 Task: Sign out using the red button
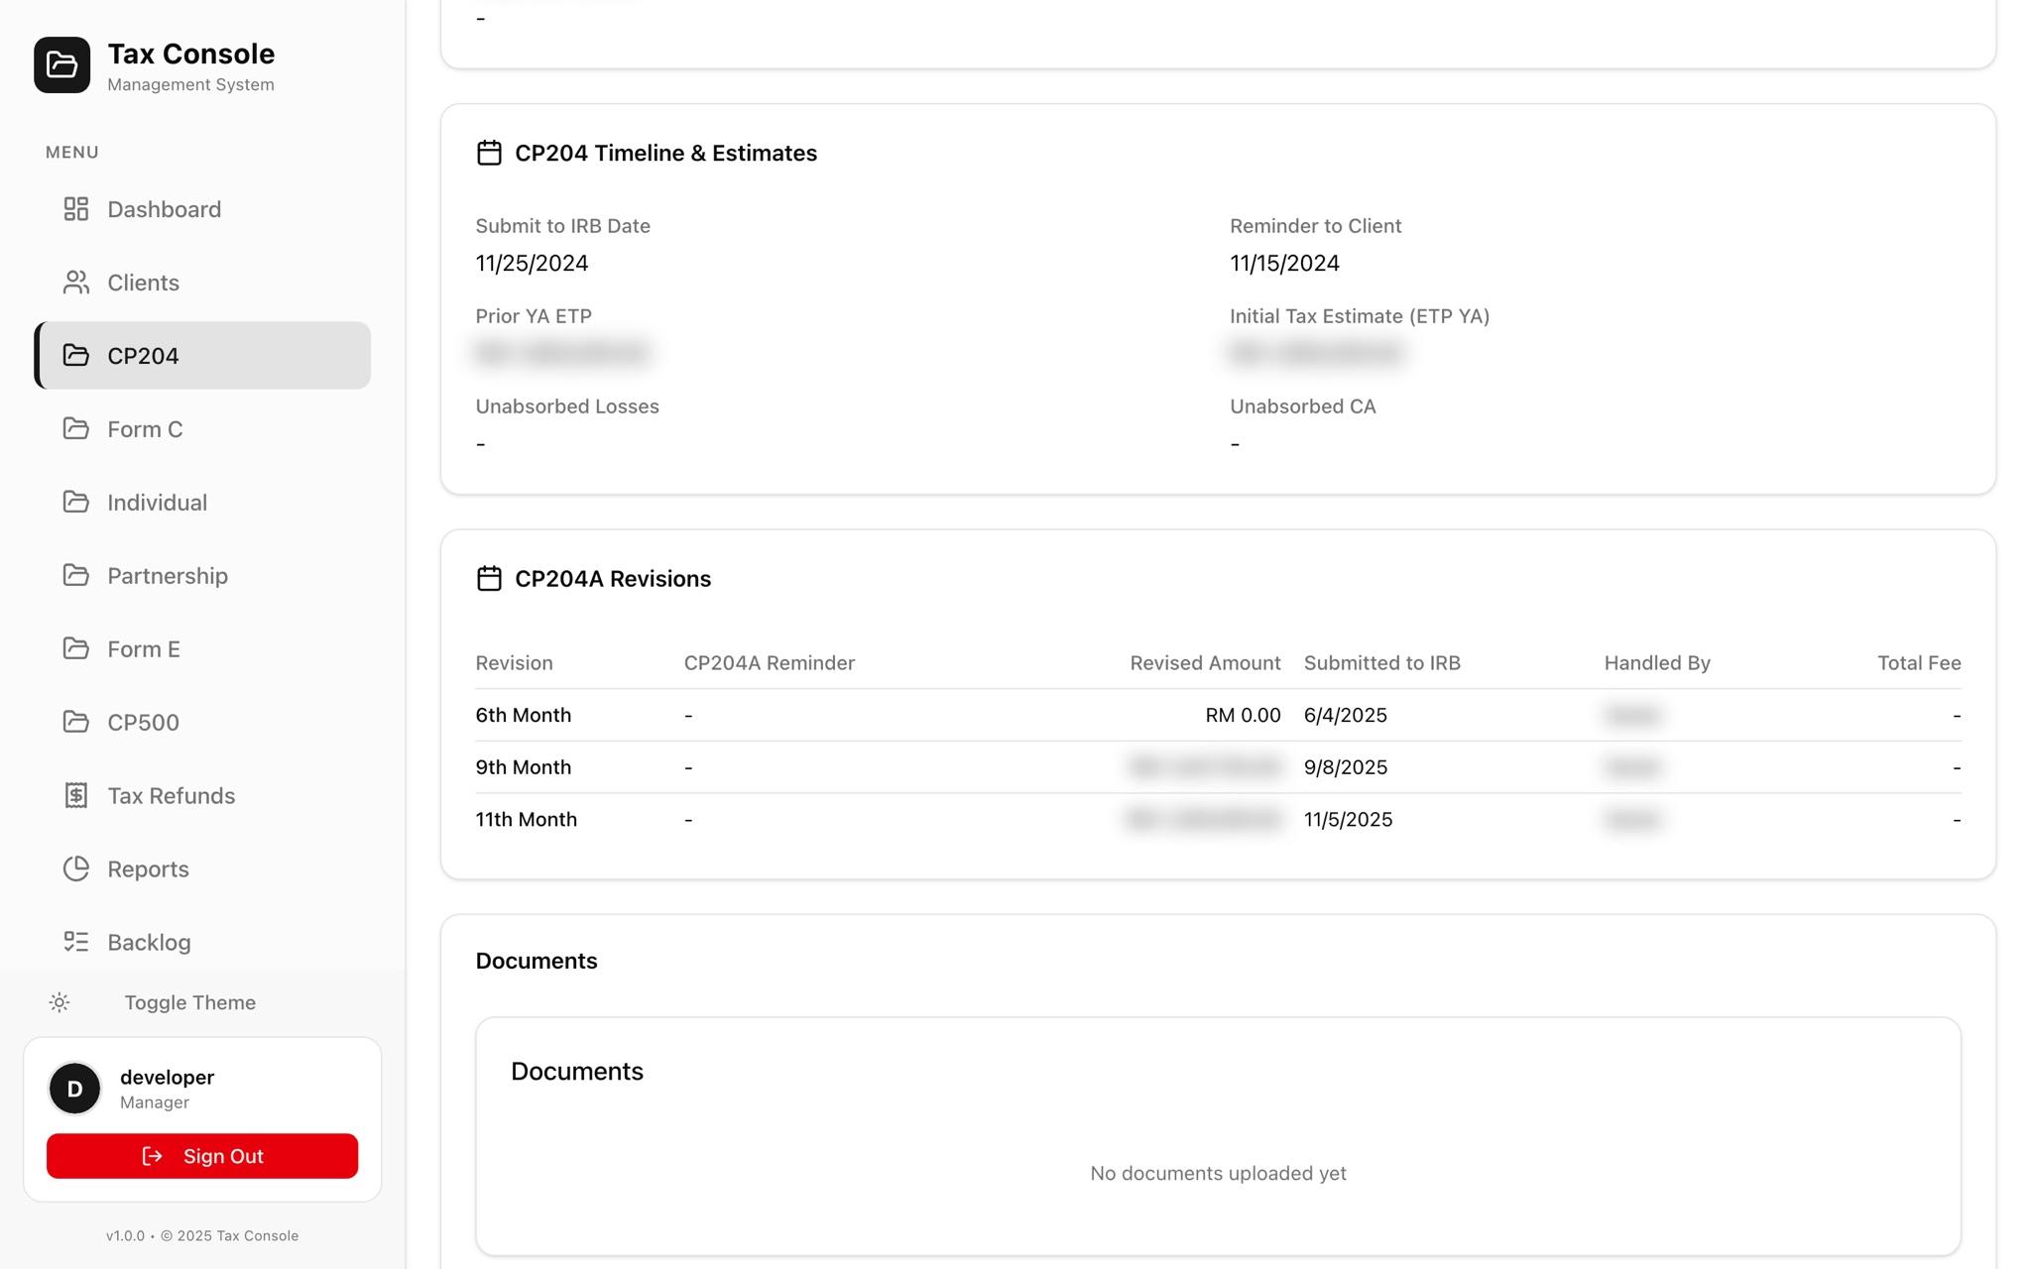(x=202, y=1156)
